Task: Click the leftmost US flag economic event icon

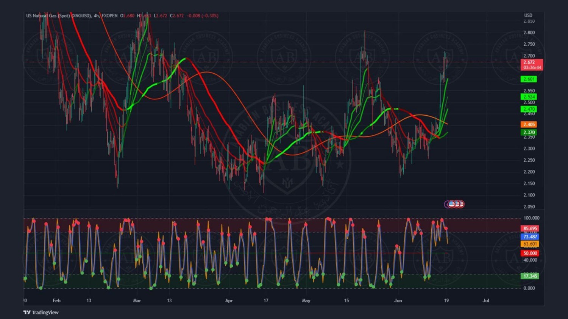Action: click(x=452, y=204)
